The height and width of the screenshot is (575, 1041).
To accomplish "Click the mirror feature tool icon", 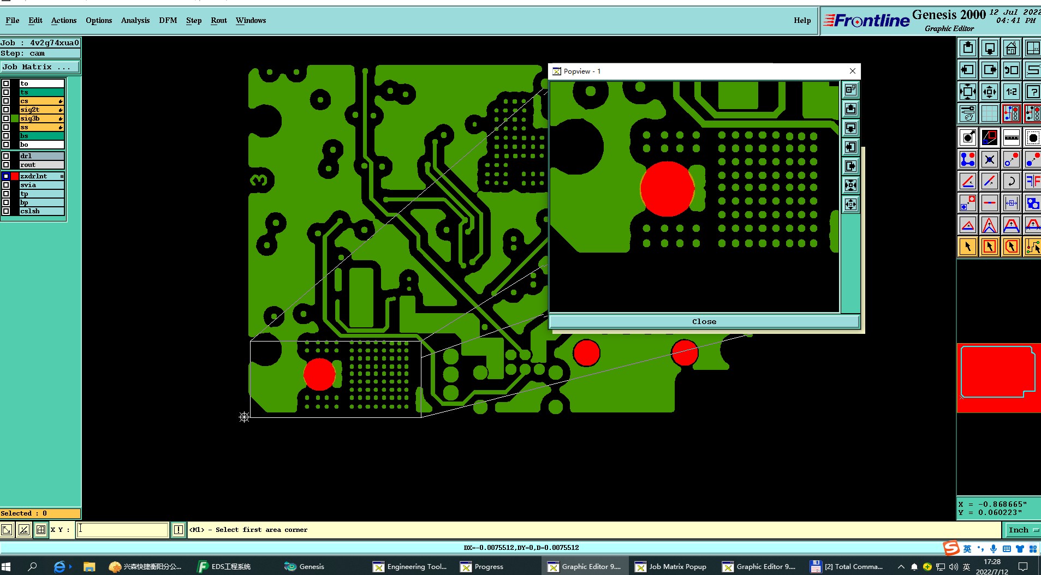I will pyautogui.click(x=1032, y=181).
